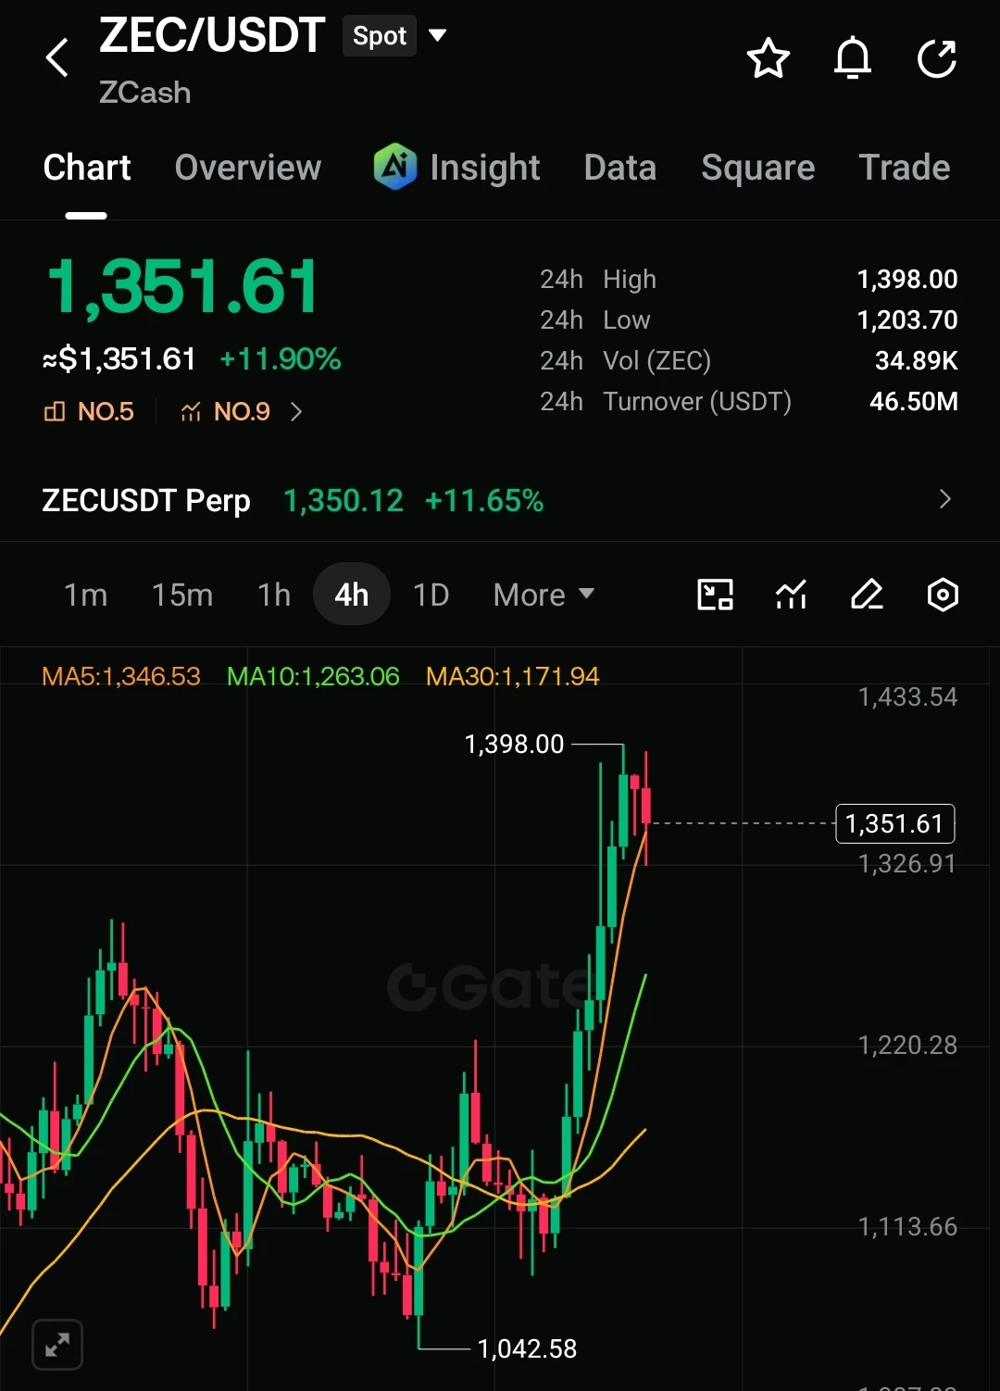Tap the 1,042.58 chart low marker label
Screen dimensions: 1000x1391
pyautogui.click(x=527, y=1348)
